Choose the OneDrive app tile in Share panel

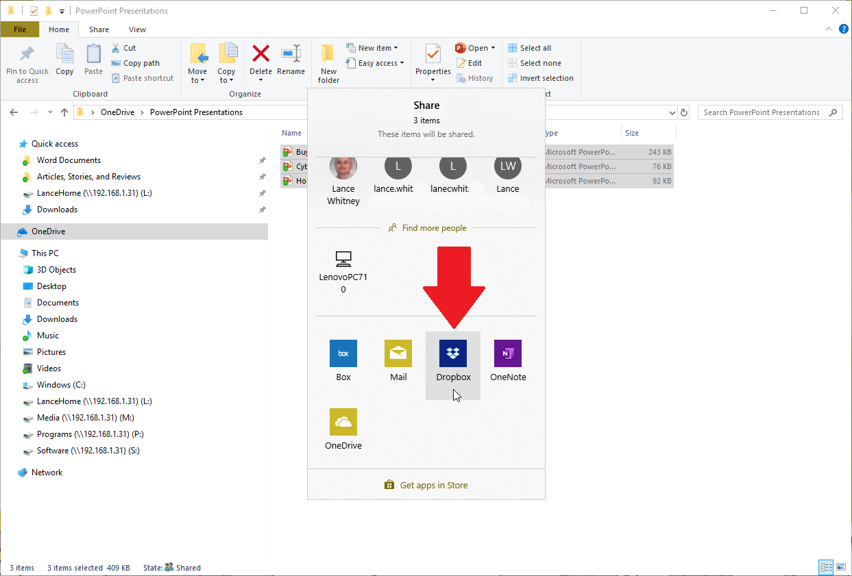coord(343,429)
